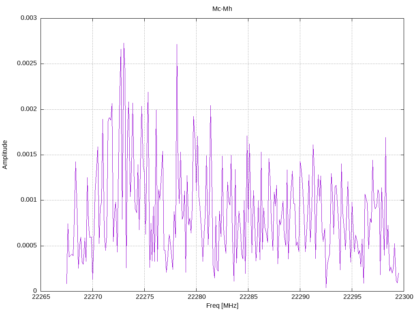The height and width of the screenshot is (311, 415).
Task: Click x-axis tick label 22275
Action: 145,297
